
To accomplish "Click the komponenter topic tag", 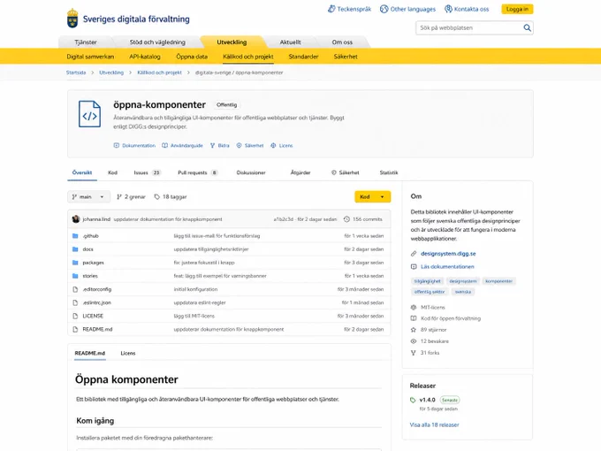I will pyautogui.click(x=498, y=281).
